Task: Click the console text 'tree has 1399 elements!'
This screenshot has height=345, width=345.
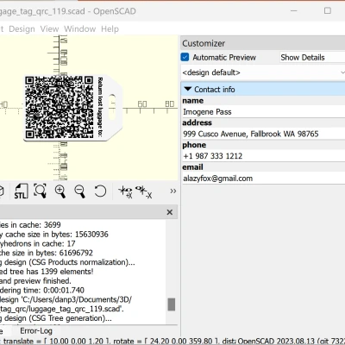Action: coord(52,272)
